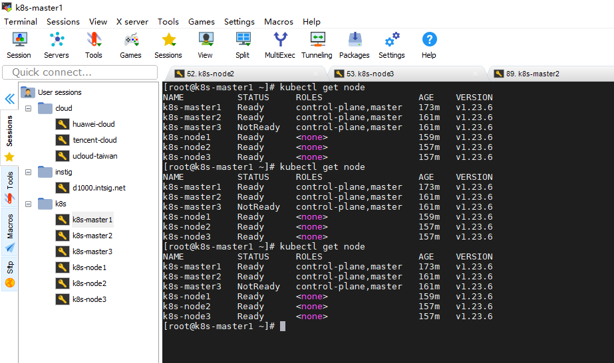Image resolution: width=614 pixels, height=363 pixels.
Task: Click the k8s-master2 session key icon
Action: pos(63,236)
